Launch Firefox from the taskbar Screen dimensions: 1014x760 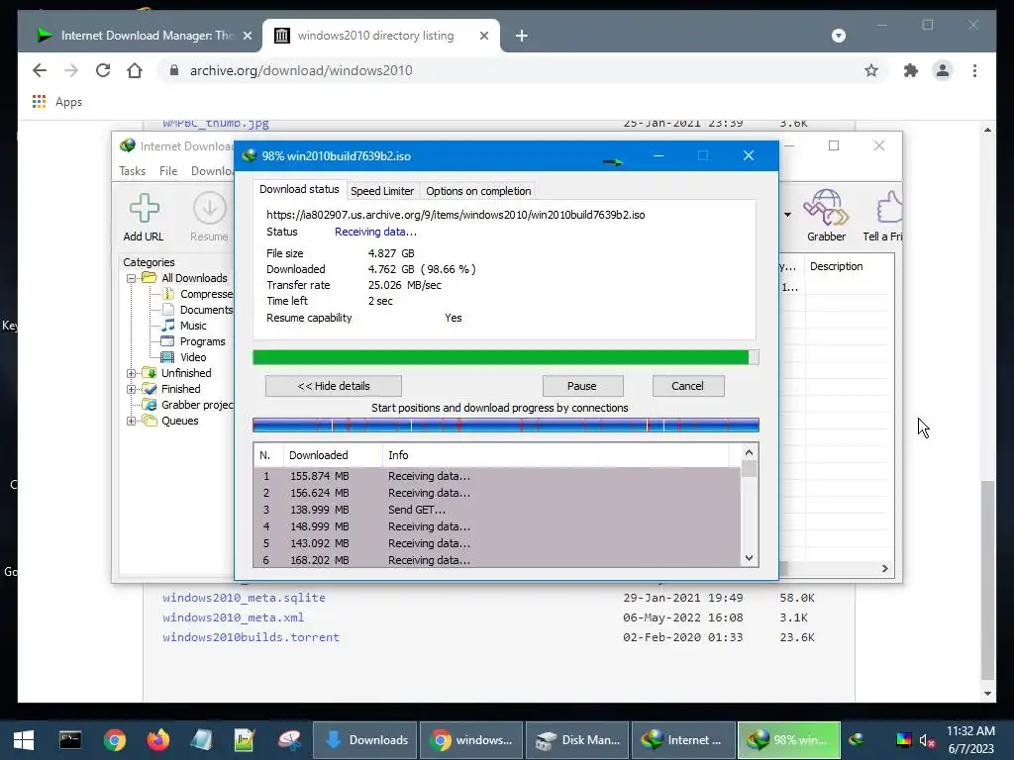tap(157, 740)
